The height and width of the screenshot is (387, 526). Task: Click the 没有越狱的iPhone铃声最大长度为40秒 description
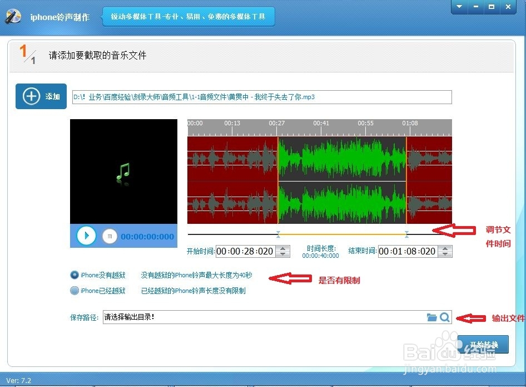[197, 275]
